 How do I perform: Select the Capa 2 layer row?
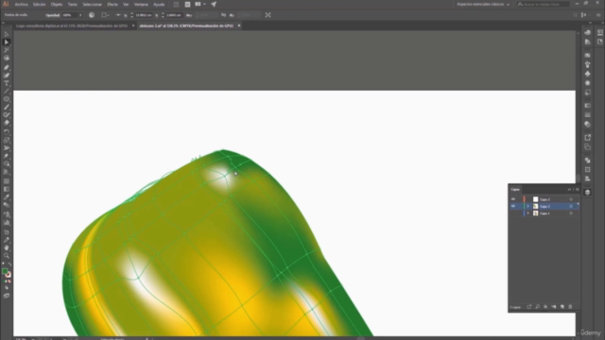pyautogui.click(x=544, y=199)
